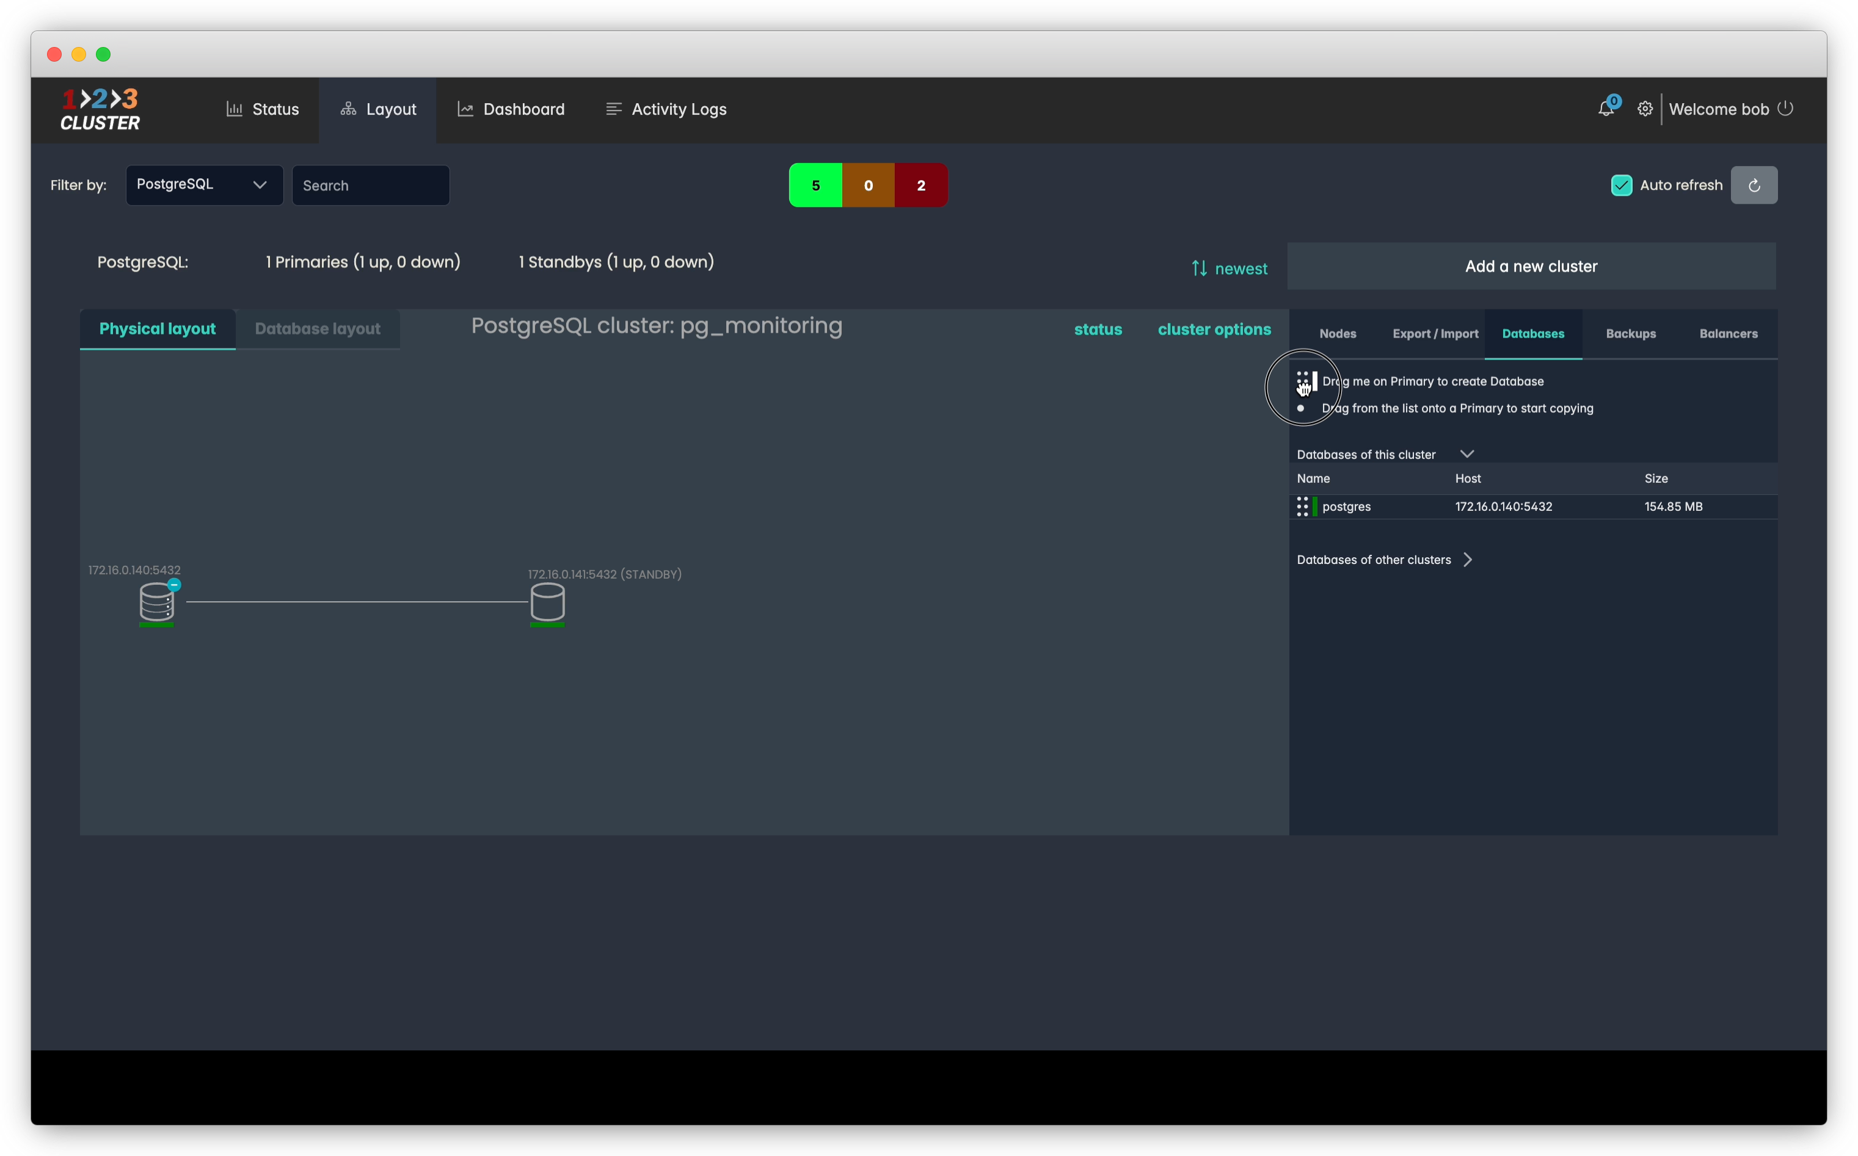The image size is (1858, 1156).
Task: Click the 1 Primaries summary text
Action: click(x=363, y=262)
